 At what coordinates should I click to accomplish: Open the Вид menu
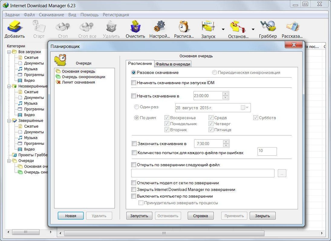pyautogui.click(x=72, y=15)
